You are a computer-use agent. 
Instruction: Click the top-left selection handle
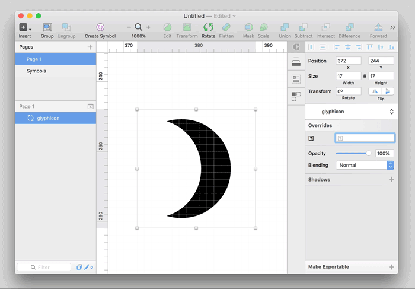pyautogui.click(x=137, y=109)
